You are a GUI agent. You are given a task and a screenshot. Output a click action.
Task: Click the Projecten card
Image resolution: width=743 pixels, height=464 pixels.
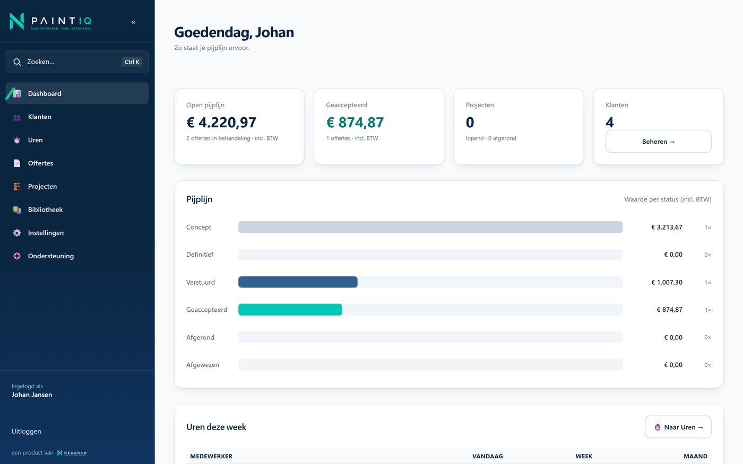519,127
